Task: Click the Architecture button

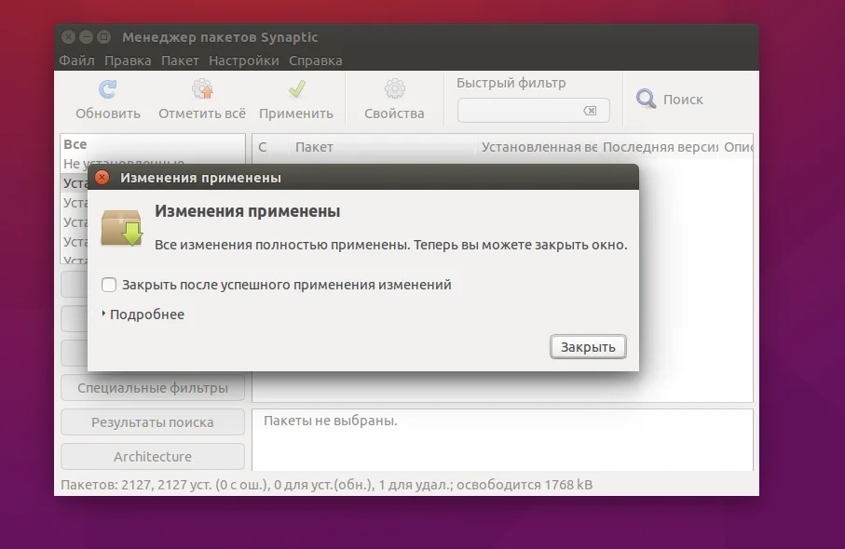Action: pos(153,457)
